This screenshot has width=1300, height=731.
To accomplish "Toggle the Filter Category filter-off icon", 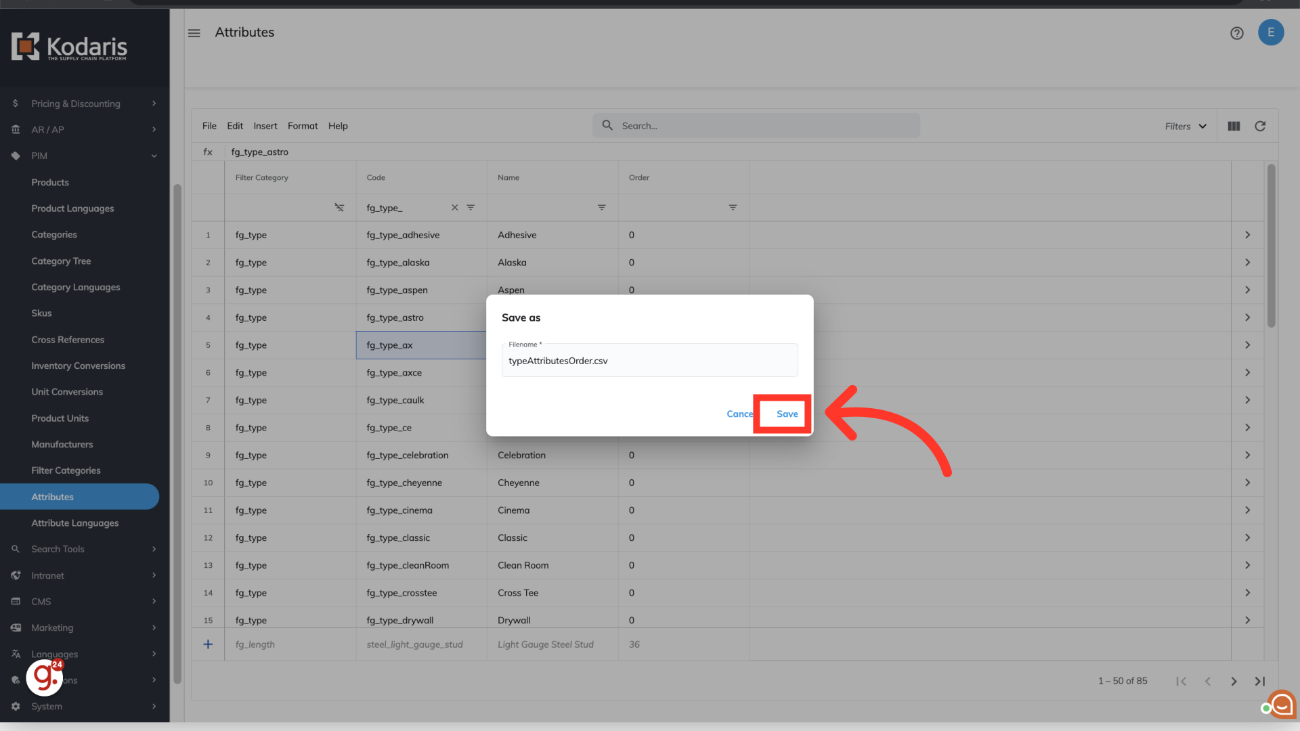I will coord(339,208).
